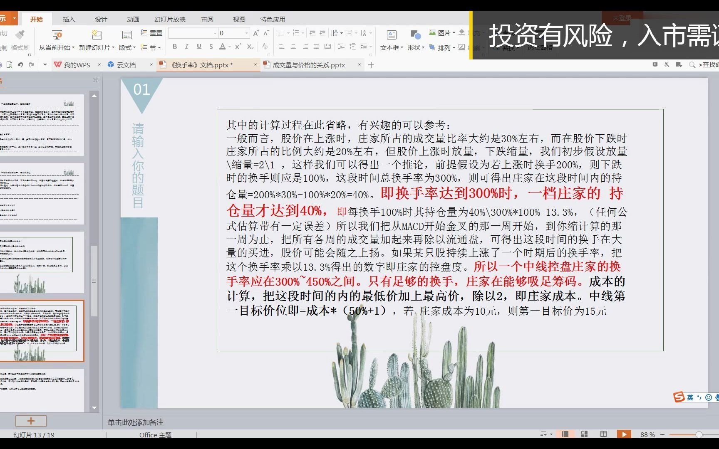
Task: Click the Print Preview icon
Action: point(9,65)
